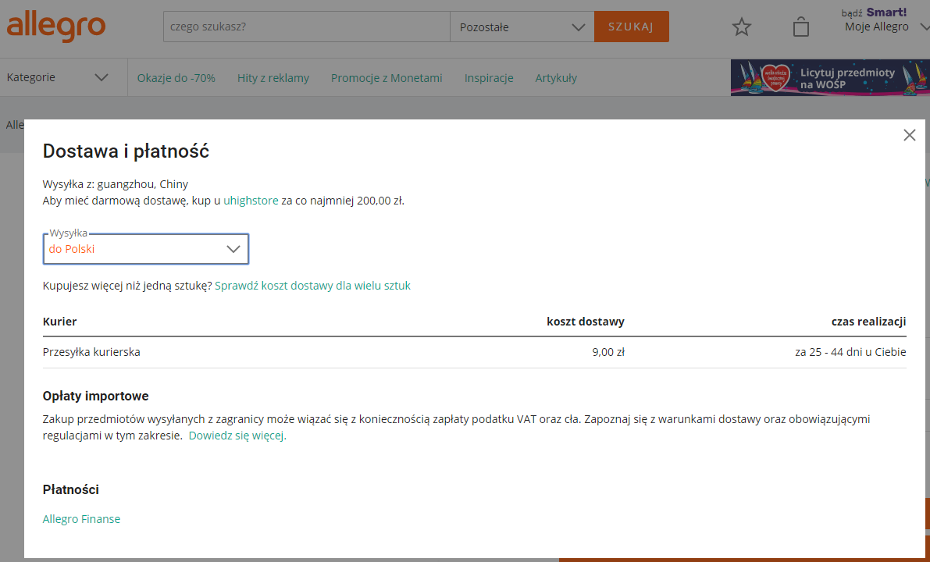Click the Allegro logo

tap(55, 27)
